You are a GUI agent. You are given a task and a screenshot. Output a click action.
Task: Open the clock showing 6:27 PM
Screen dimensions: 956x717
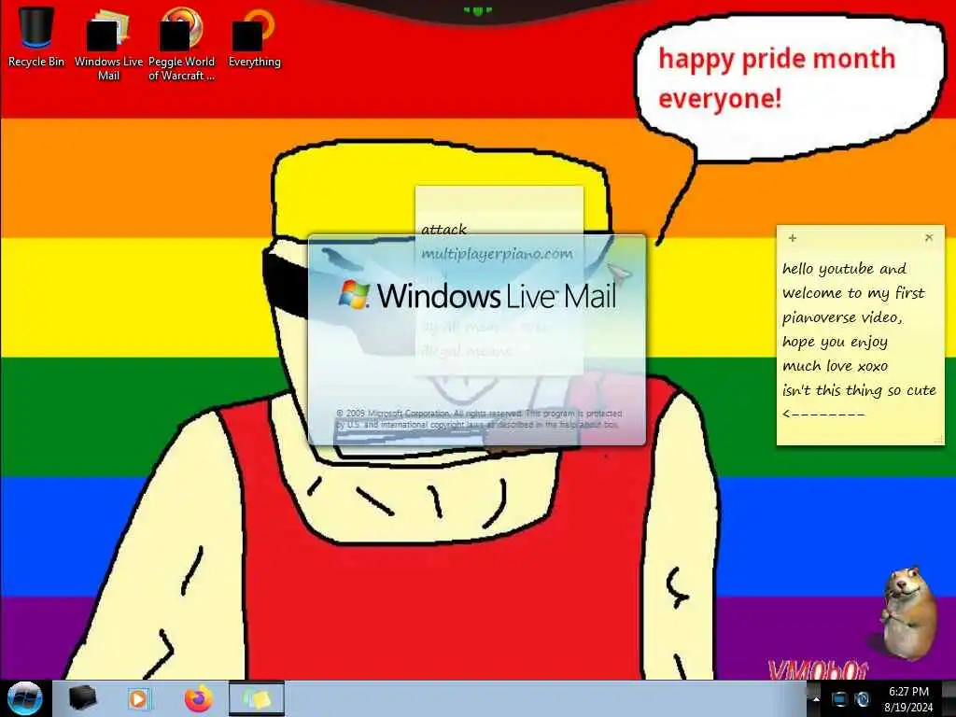pos(909,698)
